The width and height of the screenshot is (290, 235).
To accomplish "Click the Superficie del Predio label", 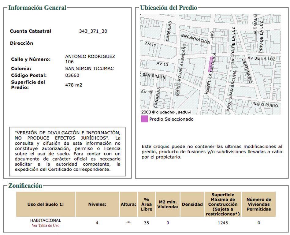I will click(28, 85).
